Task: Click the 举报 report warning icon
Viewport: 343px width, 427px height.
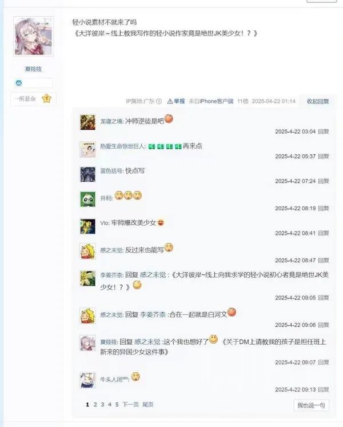Action: pos(170,101)
